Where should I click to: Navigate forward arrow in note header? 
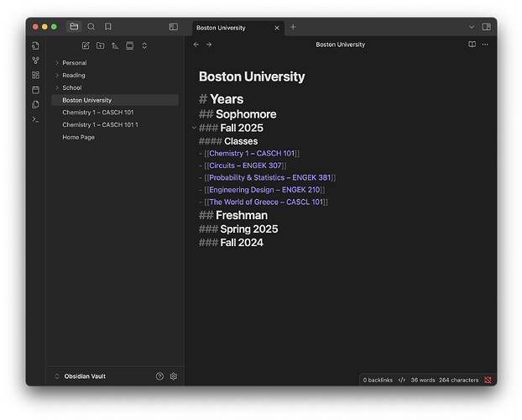click(209, 45)
